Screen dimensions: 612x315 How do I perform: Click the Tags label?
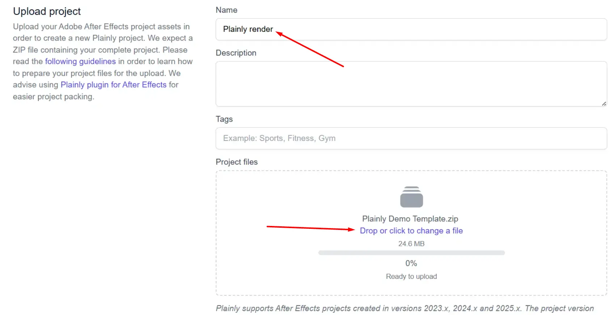click(224, 119)
